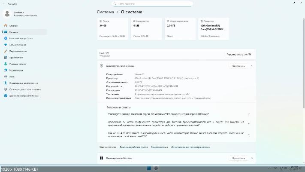Screen dimensions: 305x172
Task: Collapse the Характеристики устройства section
Action: tap(252, 66)
